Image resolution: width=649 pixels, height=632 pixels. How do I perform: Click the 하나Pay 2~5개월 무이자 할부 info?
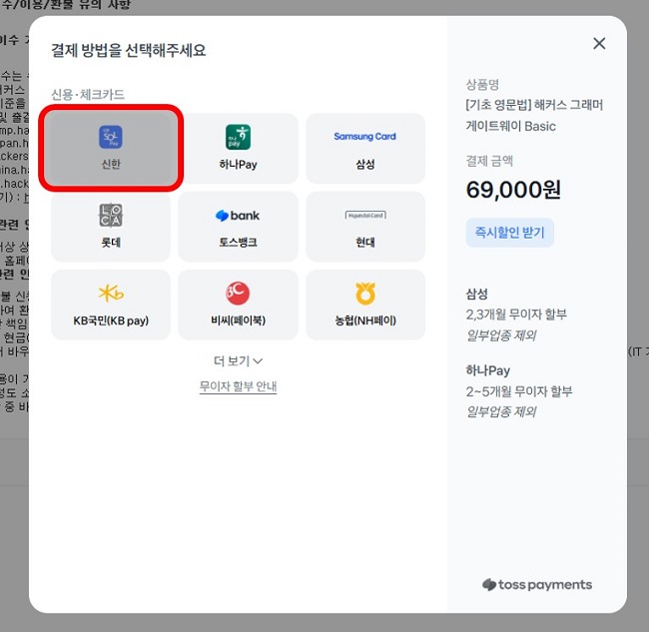(x=518, y=390)
